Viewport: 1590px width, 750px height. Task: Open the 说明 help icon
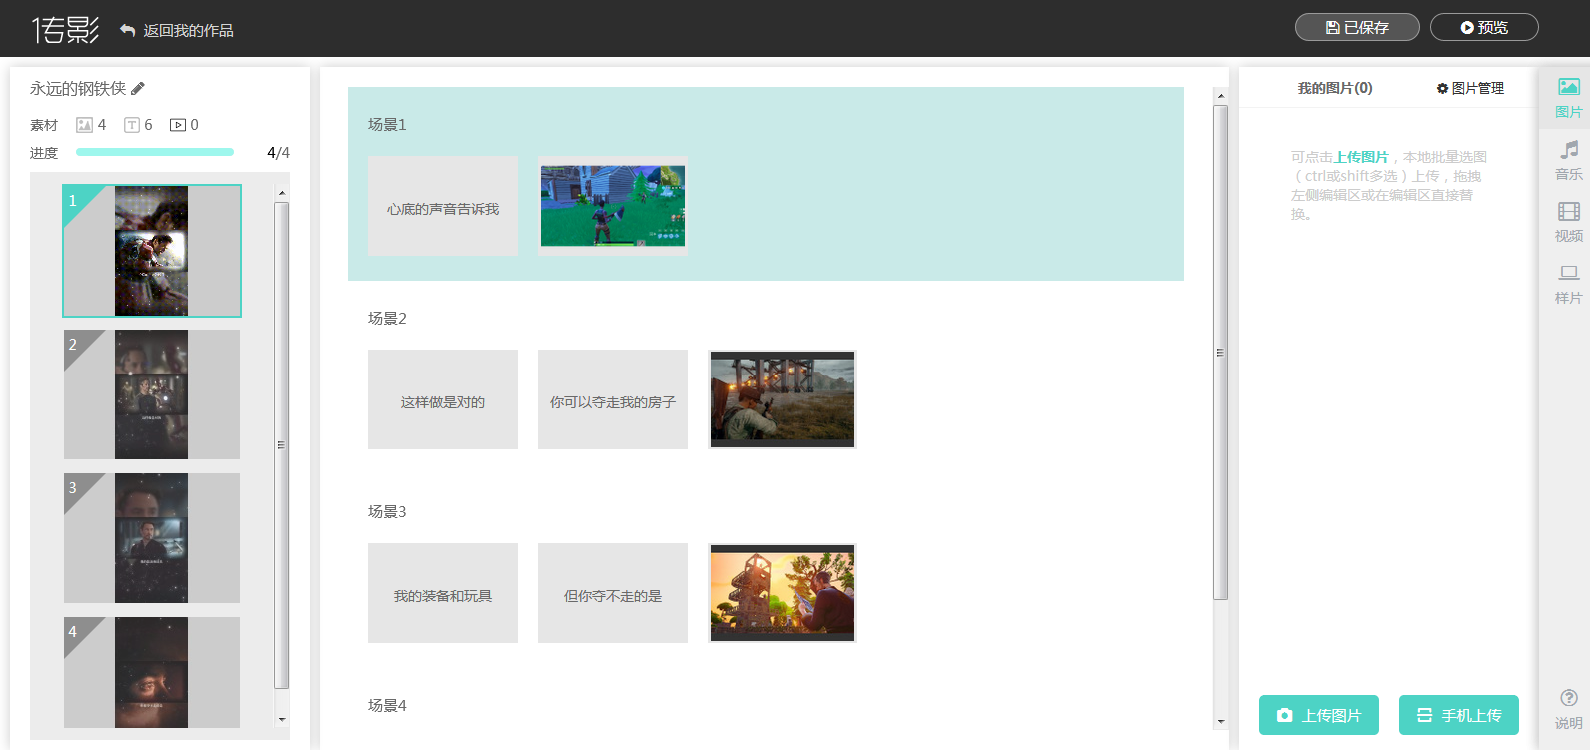pos(1568,709)
